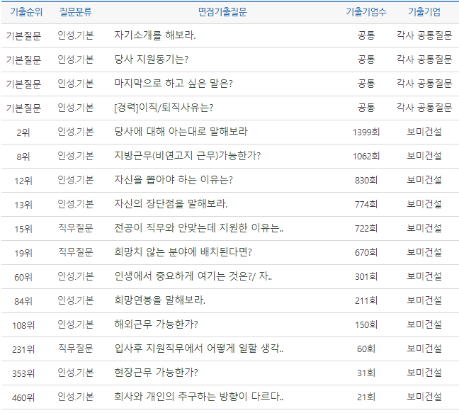Click the 1399회 count cell
459x413 pixels.
[366, 132]
